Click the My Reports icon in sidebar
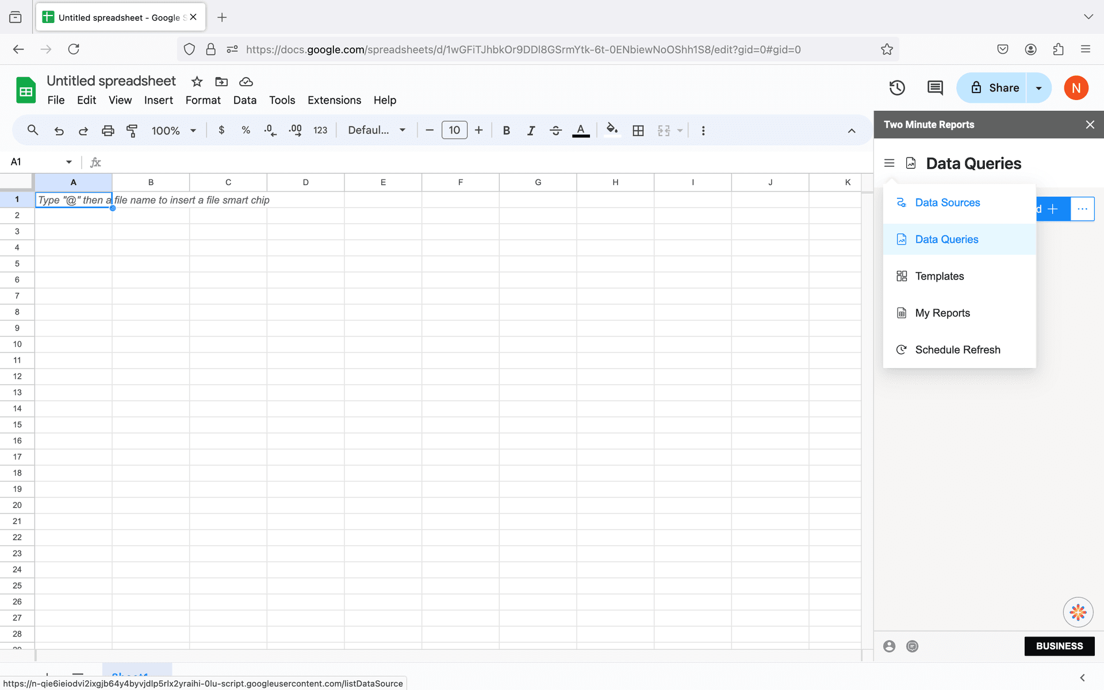The image size is (1104, 690). click(902, 312)
